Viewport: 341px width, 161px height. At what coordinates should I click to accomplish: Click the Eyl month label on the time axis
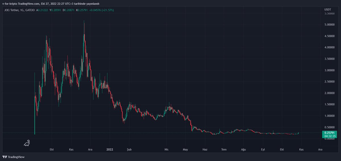(x=263, y=149)
